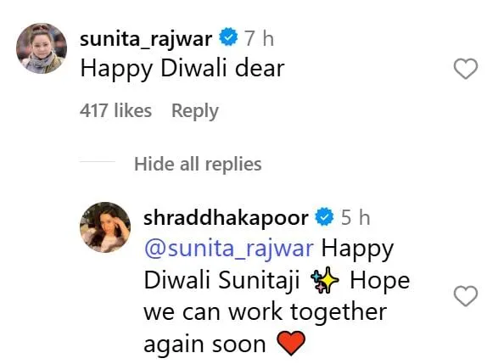The image size is (487, 364).
Task: View the 417 likes list
Action: [115, 110]
